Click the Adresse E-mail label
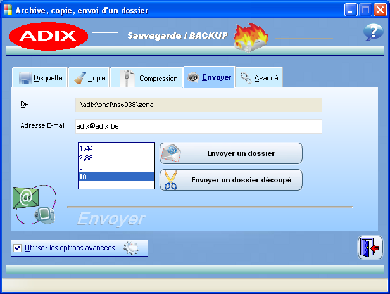 click(43, 125)
